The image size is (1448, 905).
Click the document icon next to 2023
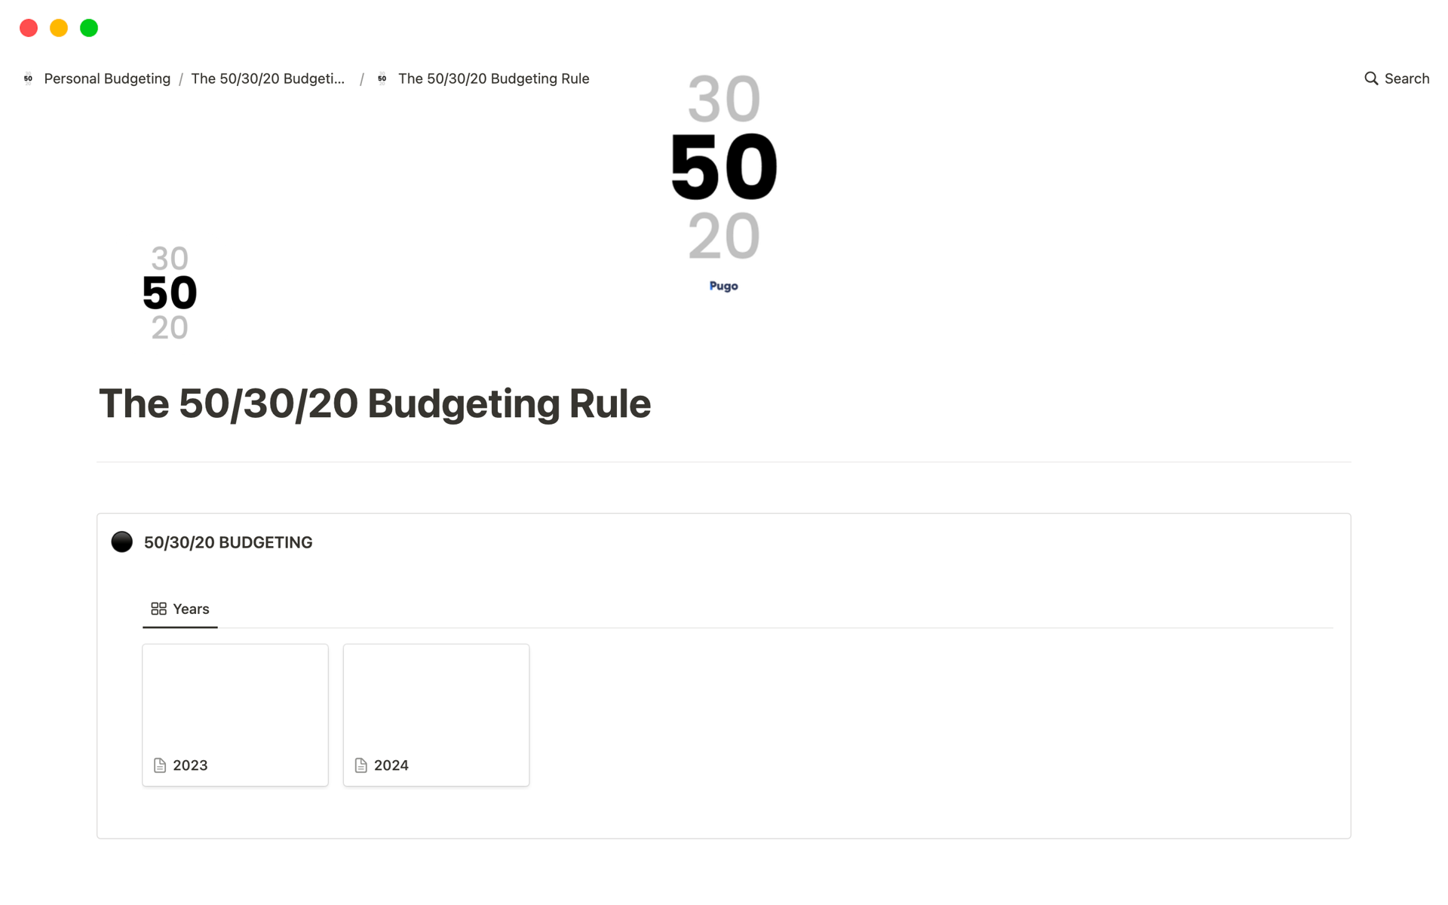(159, 765)
